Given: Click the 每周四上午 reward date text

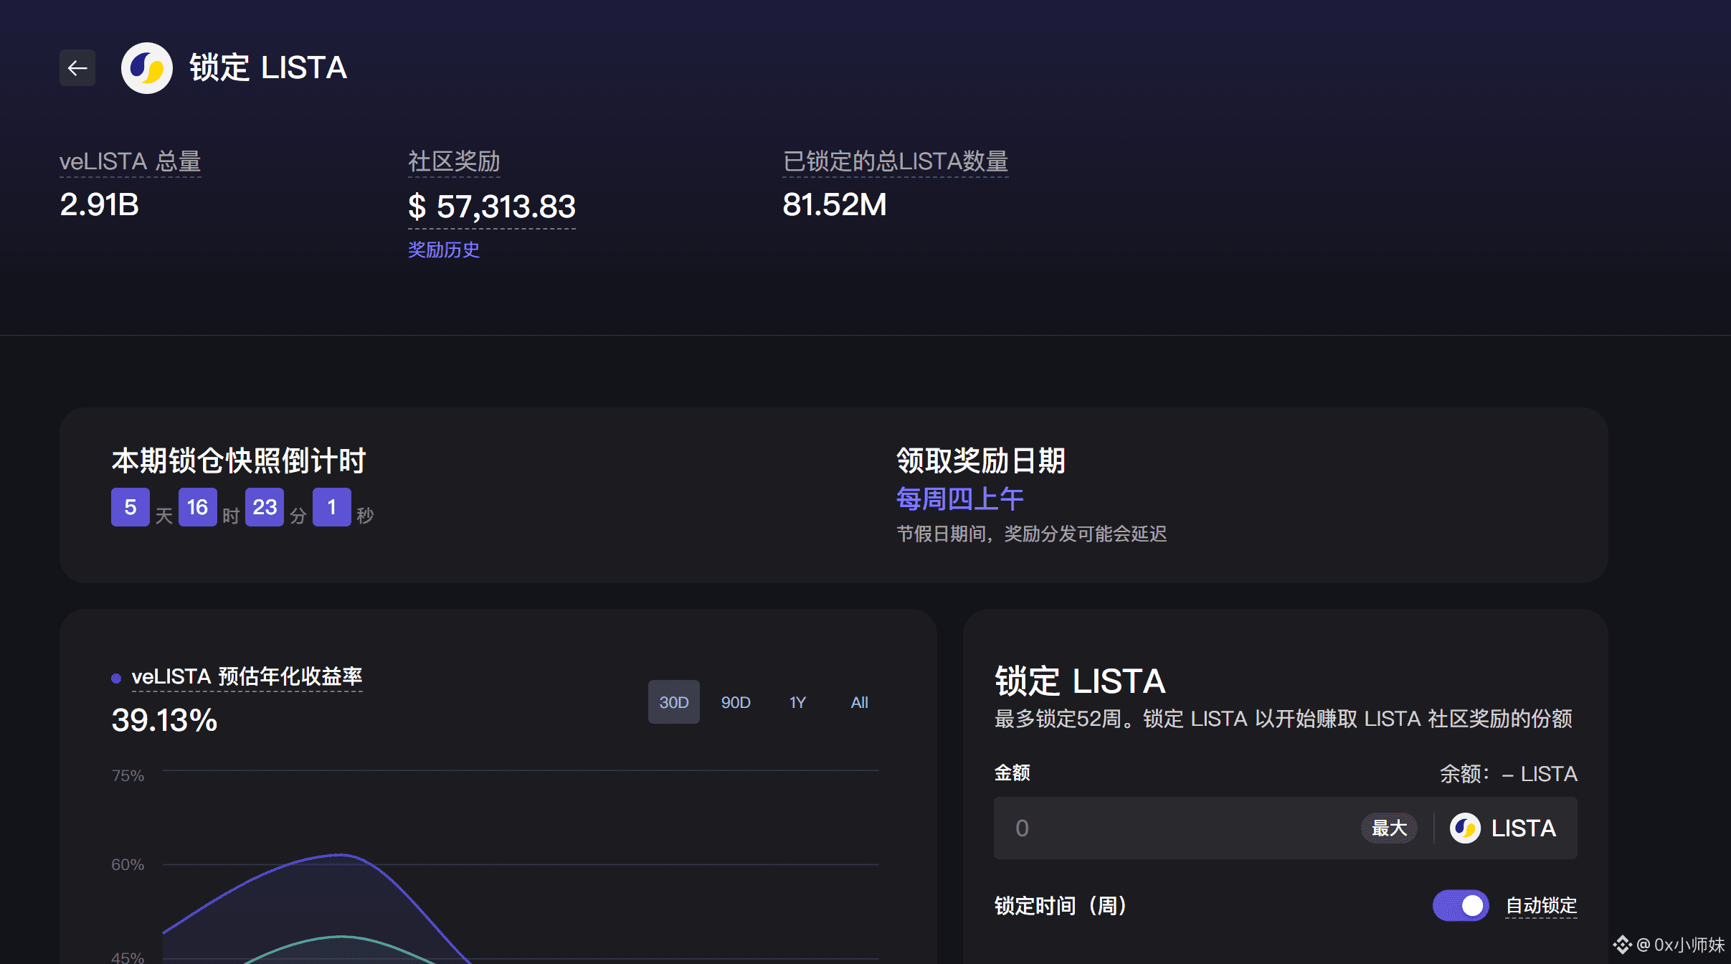Looking at the screenshot, I should (x=959, y=499).
